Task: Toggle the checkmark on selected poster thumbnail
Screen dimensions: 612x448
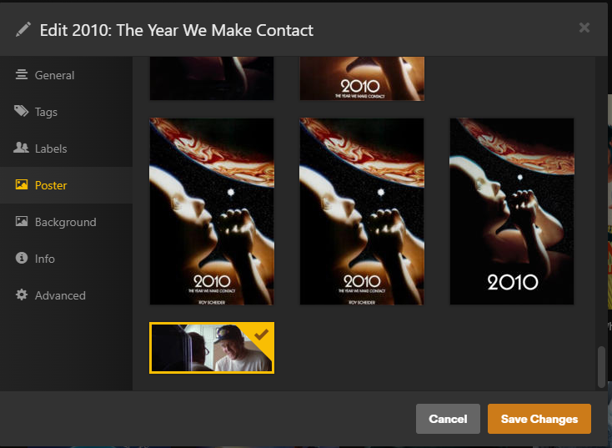Action: tap(261, 335)
